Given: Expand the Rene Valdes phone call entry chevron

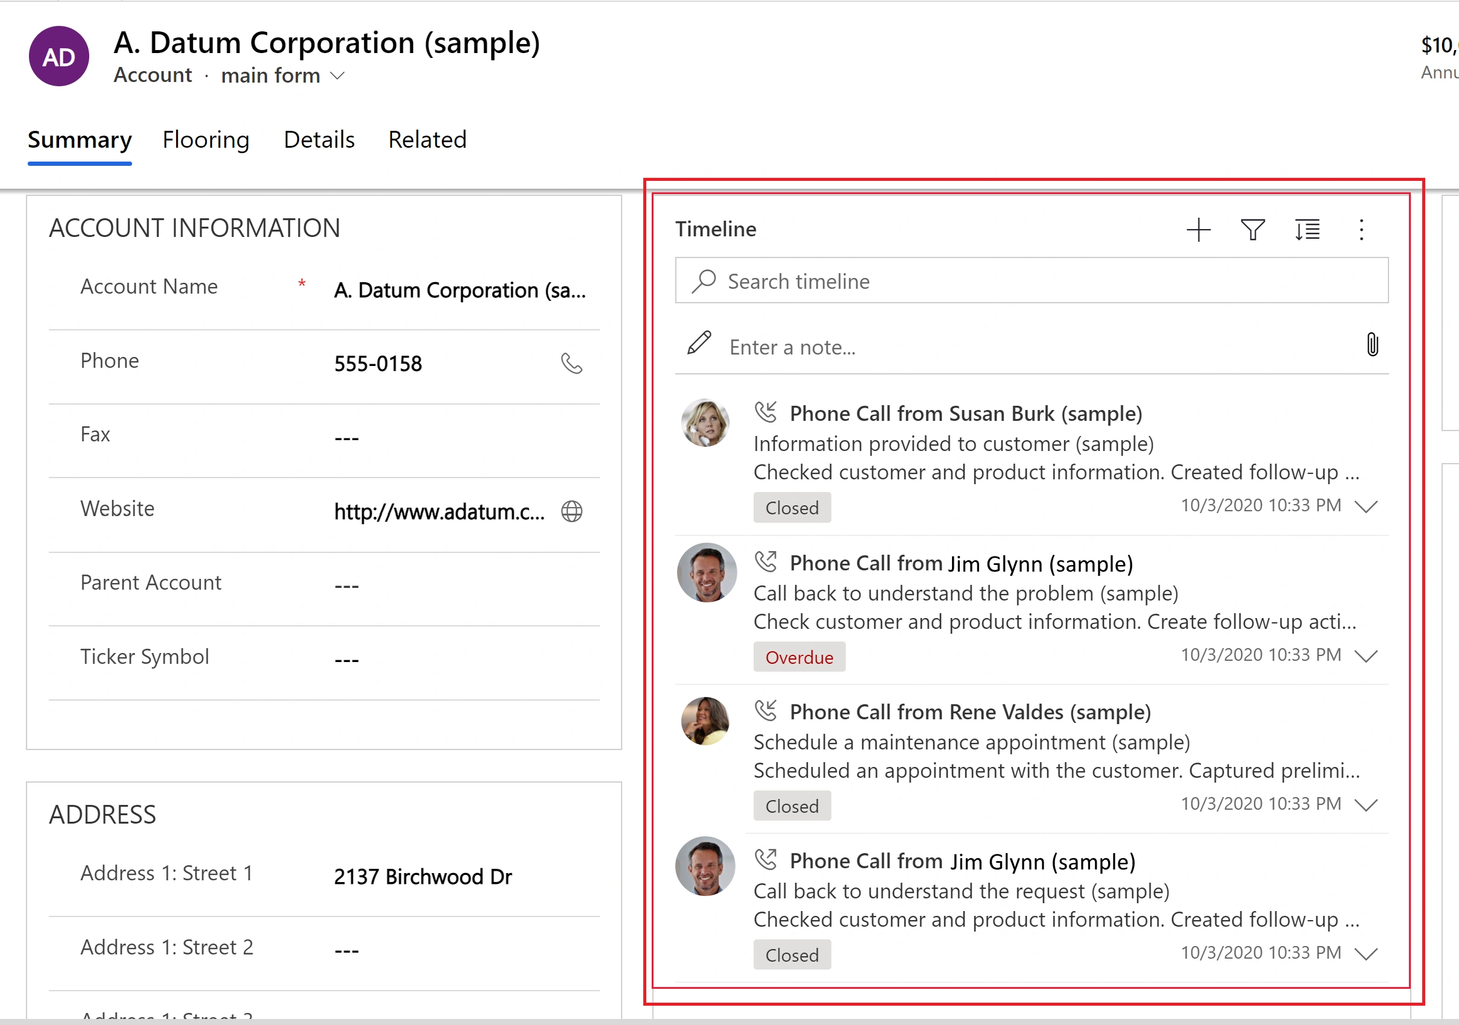Looking at the screenshot, I should pos(1366,805).
